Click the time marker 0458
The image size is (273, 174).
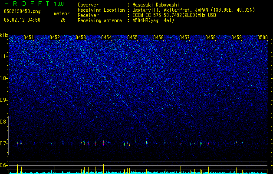click(x=211, y=37)
